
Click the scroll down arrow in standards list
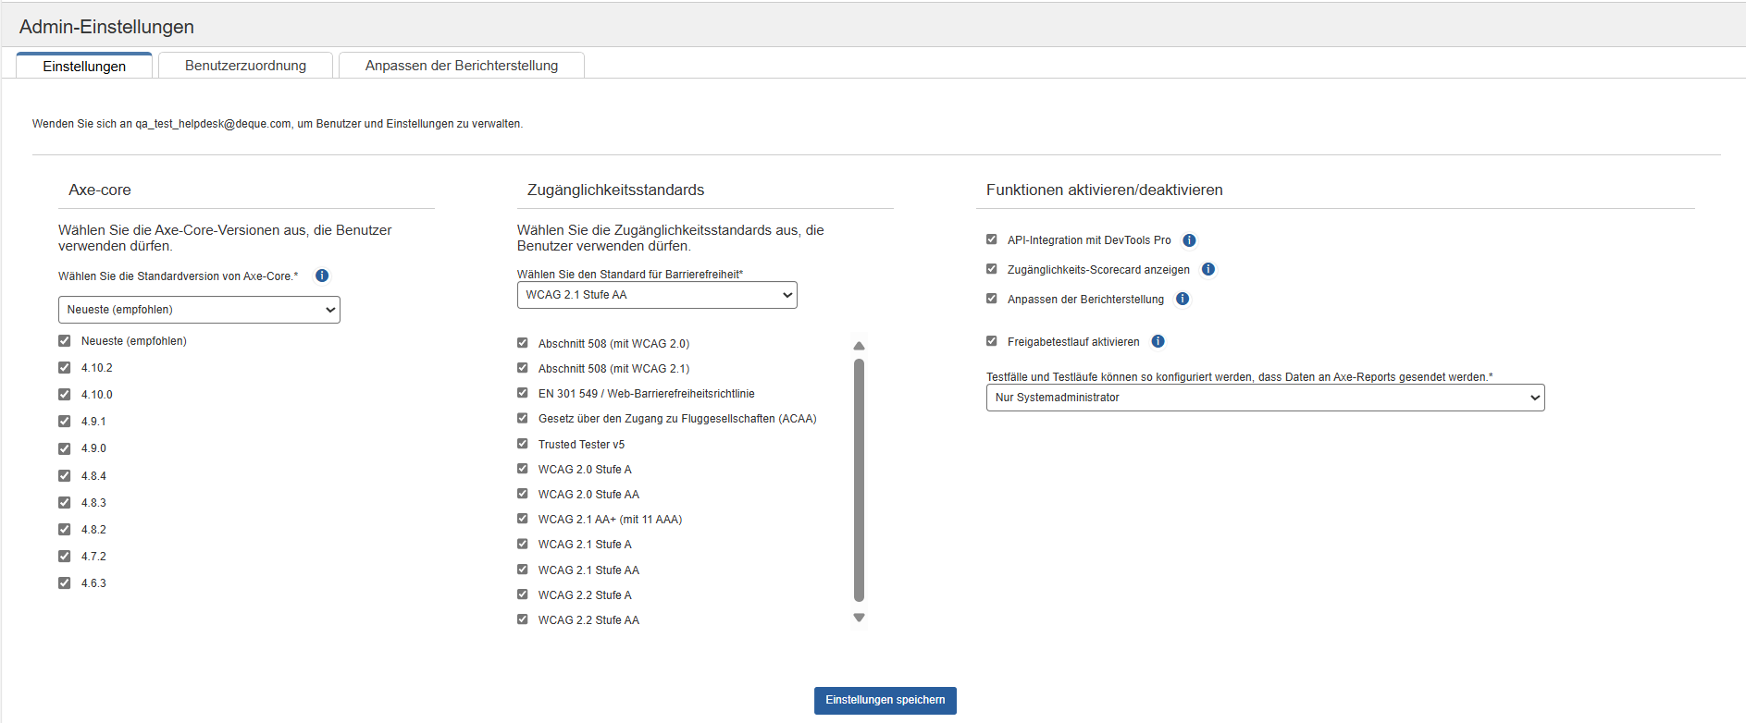pyautogui.click(x=859, y=618)
